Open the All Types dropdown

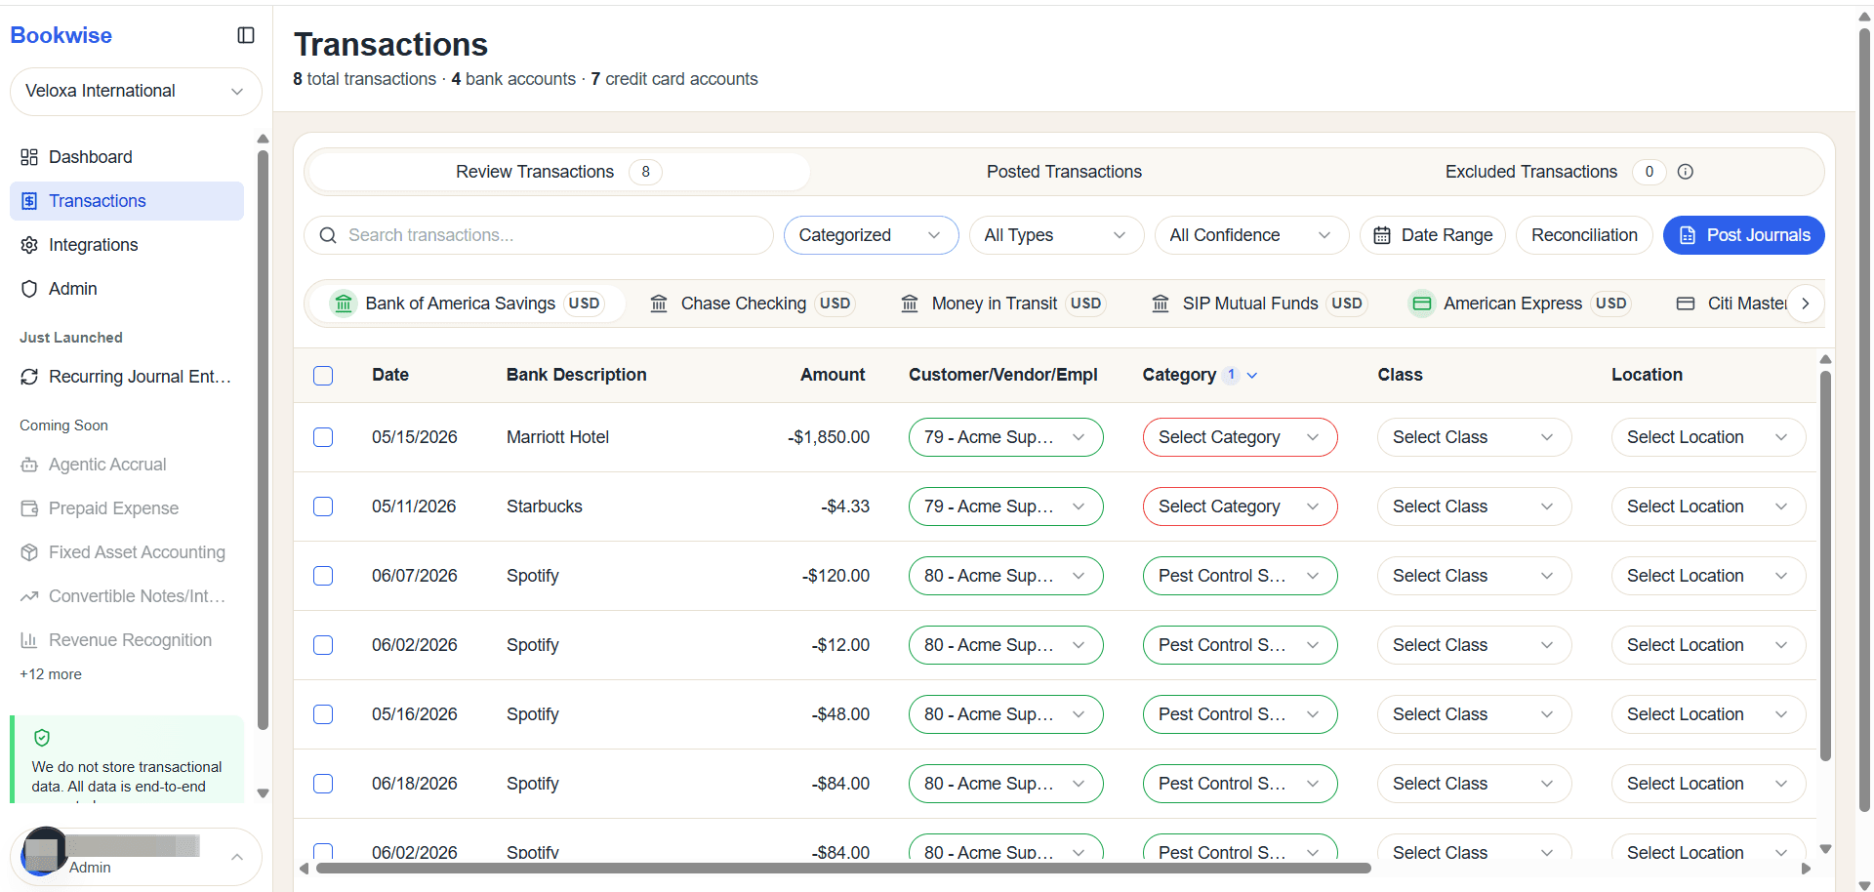coord(1056,235)
